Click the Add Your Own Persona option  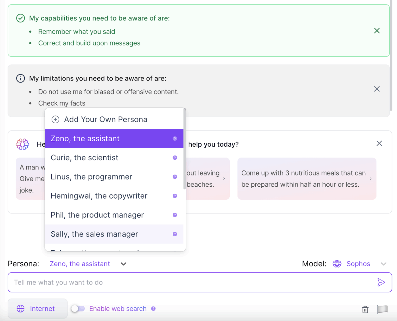(x=105, y=119)
